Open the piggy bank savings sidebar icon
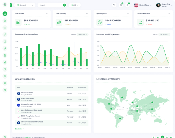The height and width of the screenshot is (138, 175). pyautogui.click(x=5, y=21)
